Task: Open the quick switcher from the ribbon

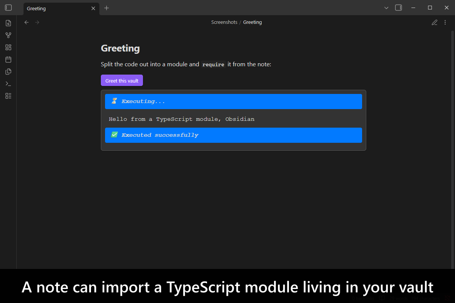Action: click(x=8, y=23)
